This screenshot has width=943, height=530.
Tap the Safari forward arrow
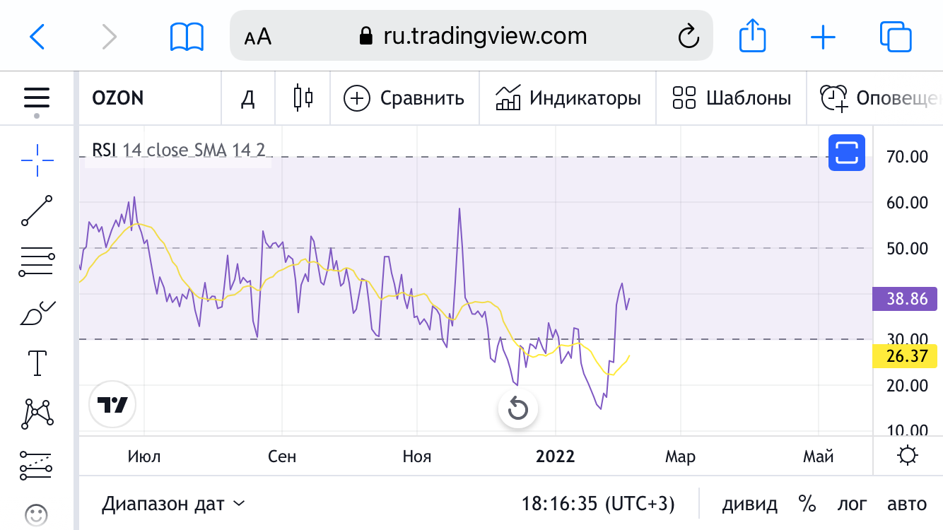(x=109, y=36)
